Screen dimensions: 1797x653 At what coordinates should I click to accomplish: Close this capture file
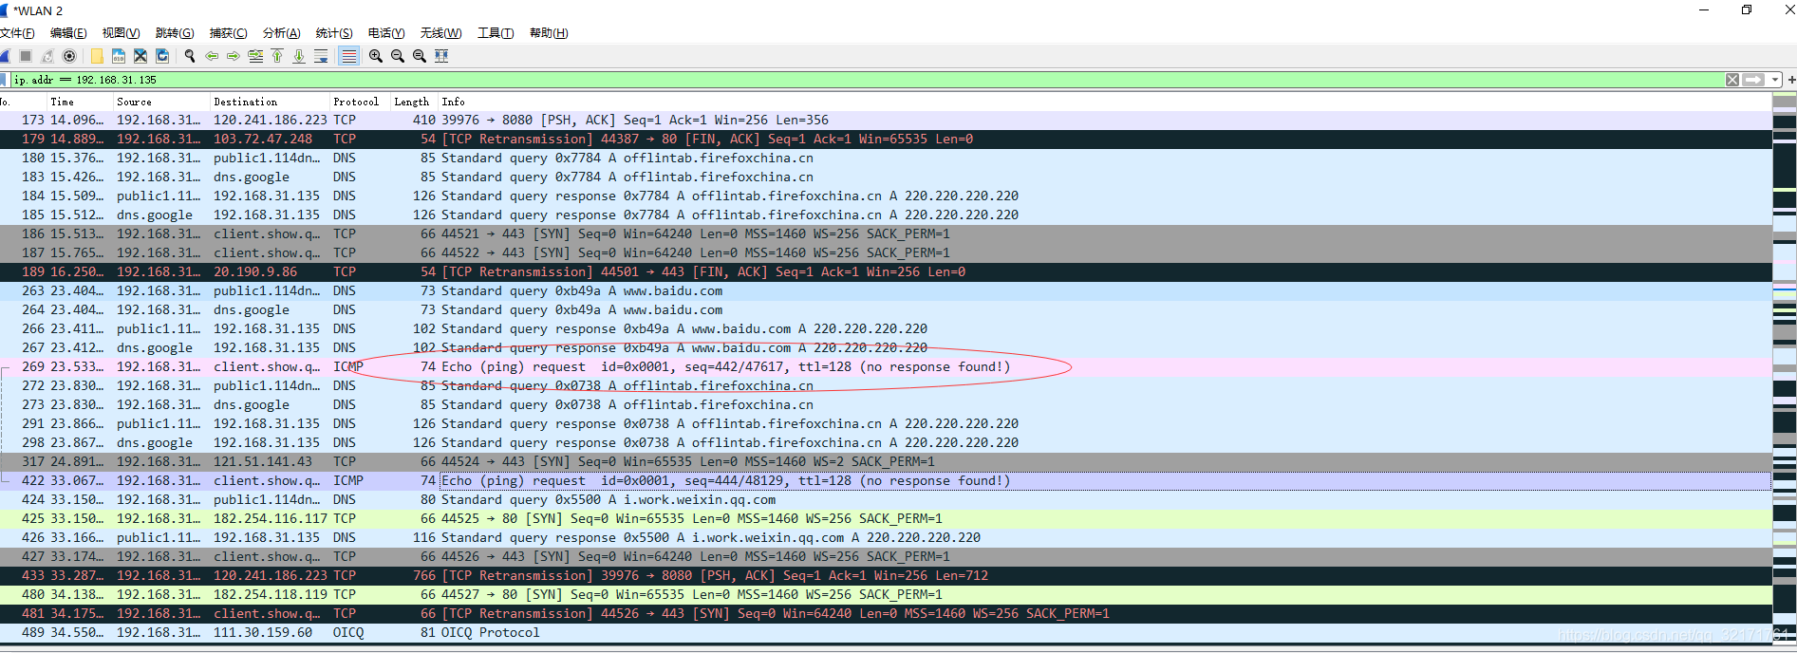point(140,56)
